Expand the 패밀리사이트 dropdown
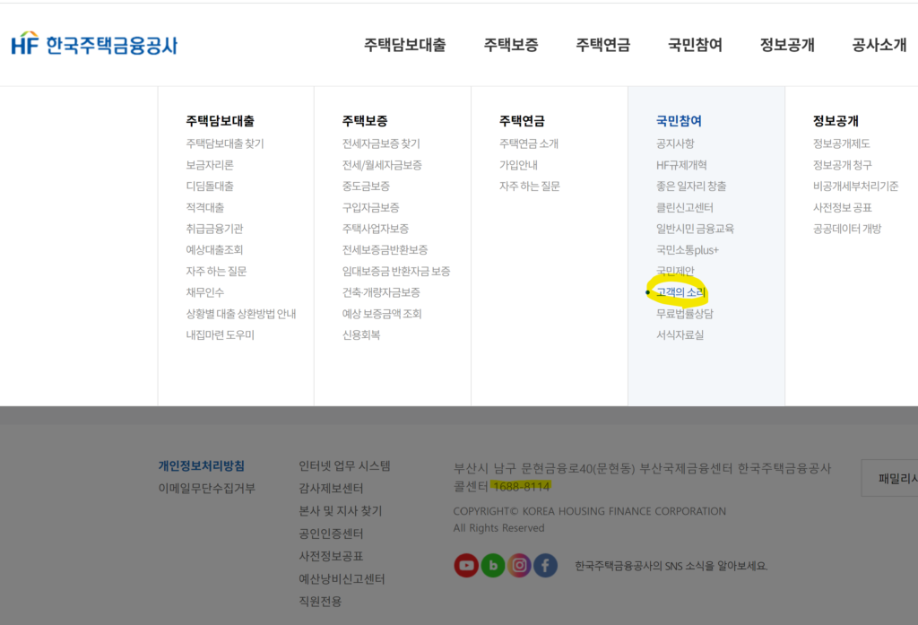918x625 pixels. (x=890, y=478)
